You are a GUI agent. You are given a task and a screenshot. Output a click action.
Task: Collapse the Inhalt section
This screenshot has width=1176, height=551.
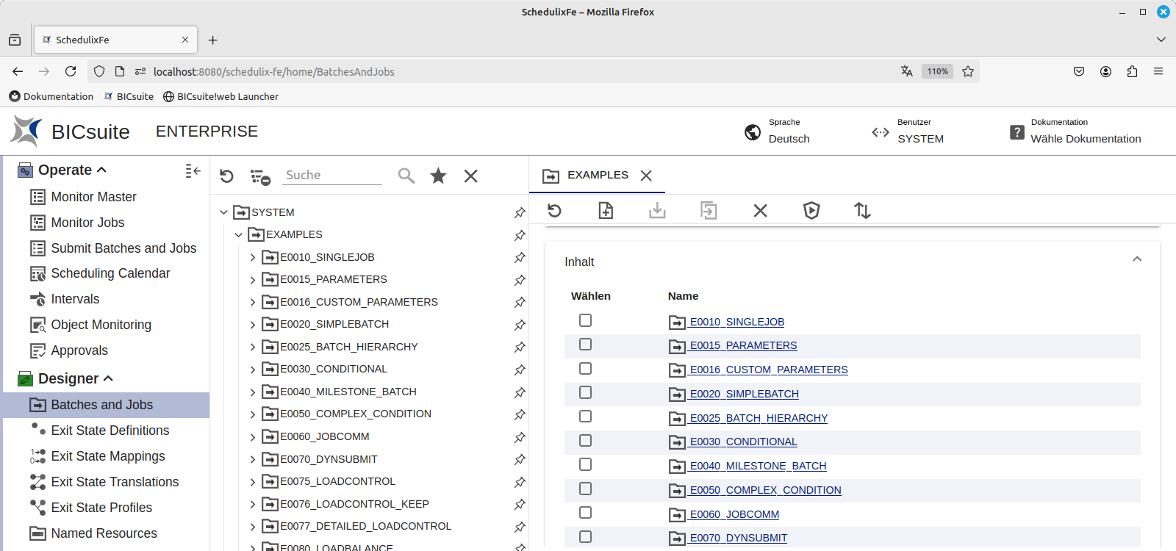[x=1137, y=259]
